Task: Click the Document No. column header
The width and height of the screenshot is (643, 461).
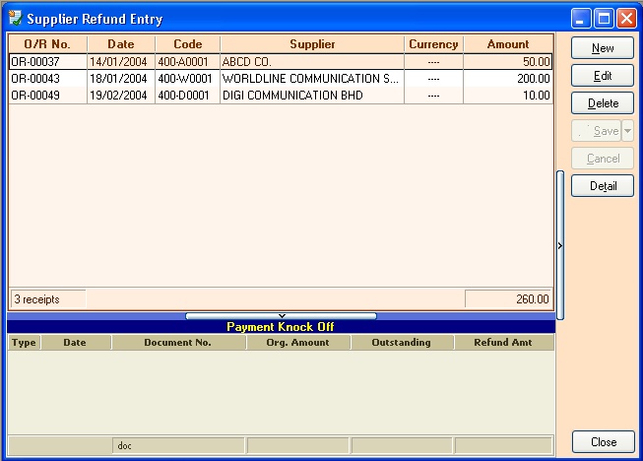Action: pyautogui.click(x=178, y=343)
